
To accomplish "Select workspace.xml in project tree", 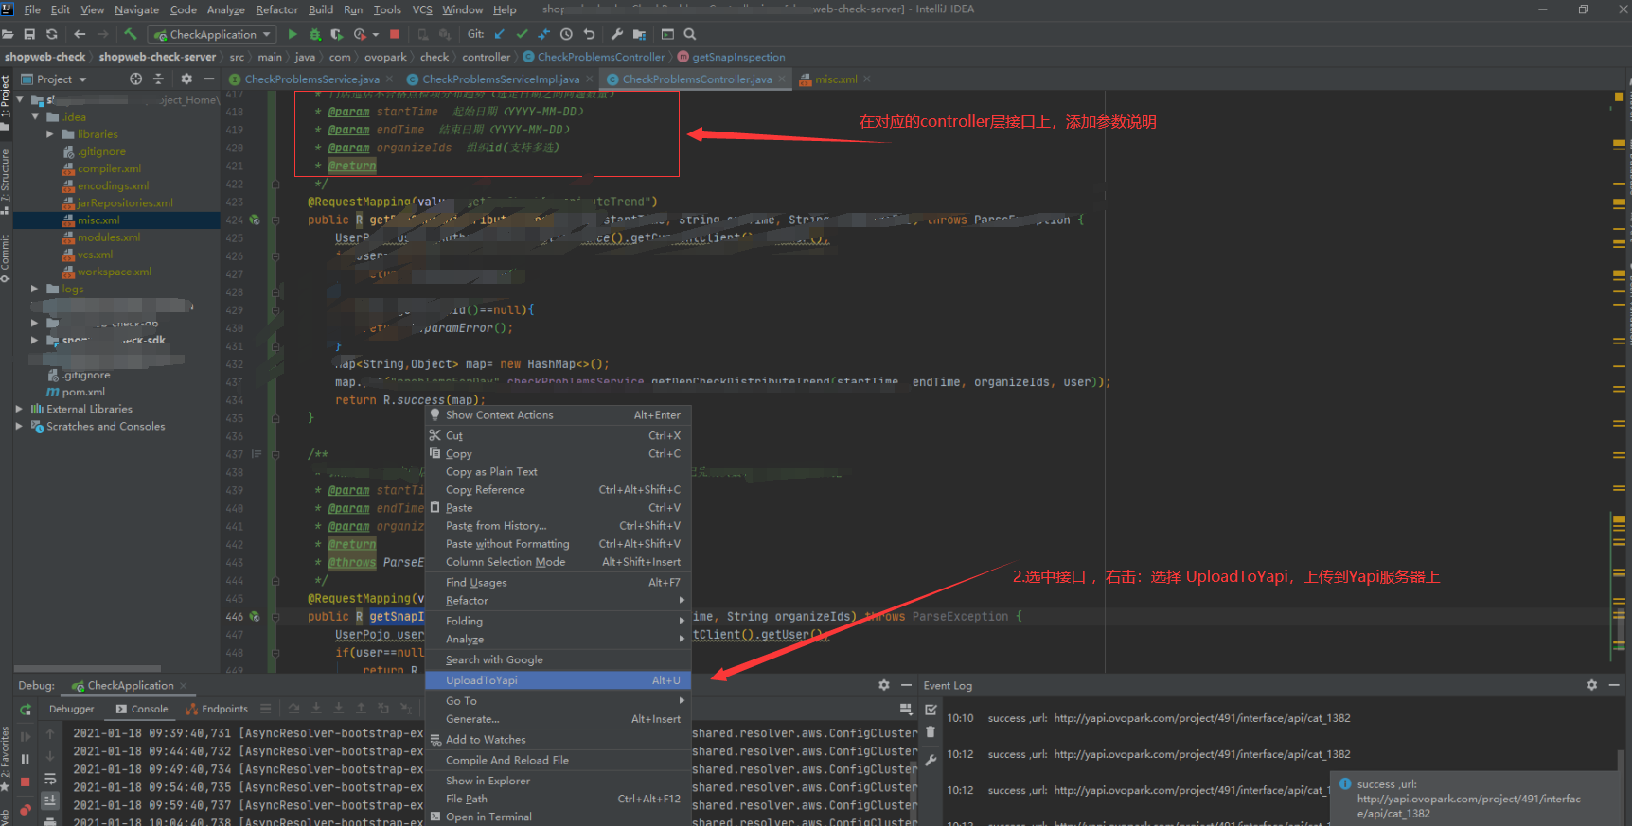I will coord(114,272).
